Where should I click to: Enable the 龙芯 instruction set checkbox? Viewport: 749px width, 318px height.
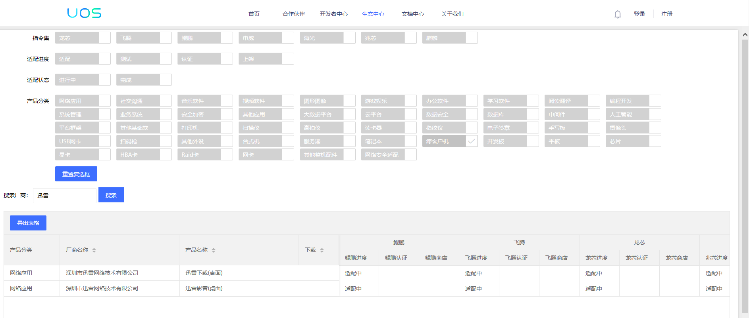click(105, 38)
